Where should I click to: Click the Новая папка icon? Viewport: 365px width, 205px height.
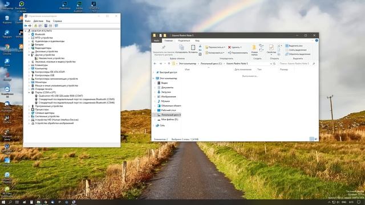pyautogui.click(x=254, y=47)
